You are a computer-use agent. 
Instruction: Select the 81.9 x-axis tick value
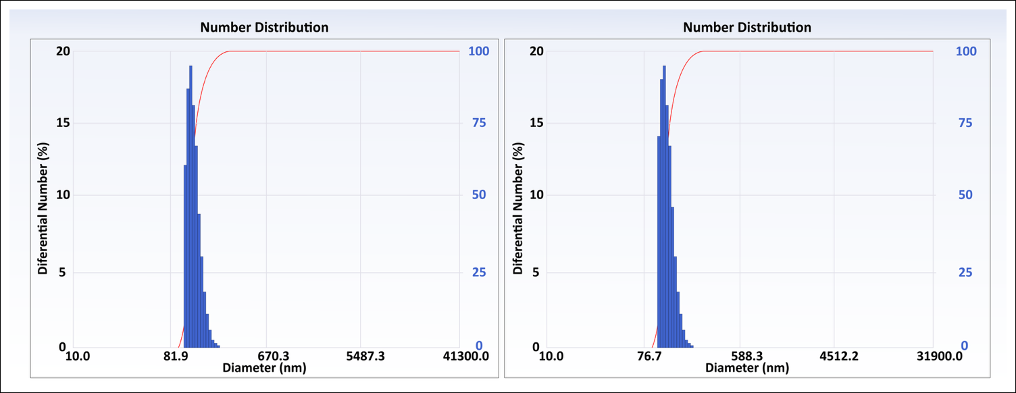[175, 357]
